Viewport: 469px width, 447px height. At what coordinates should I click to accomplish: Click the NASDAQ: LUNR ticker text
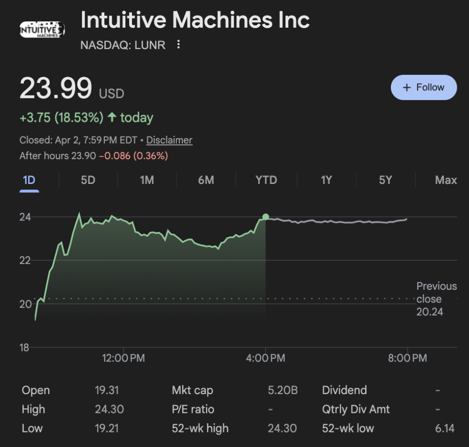pyautogui.click(x=123, y=45)
